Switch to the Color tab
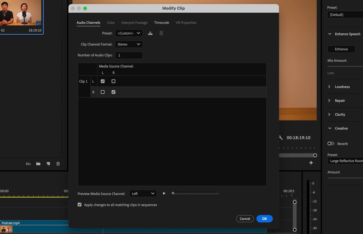 point(111,23)
